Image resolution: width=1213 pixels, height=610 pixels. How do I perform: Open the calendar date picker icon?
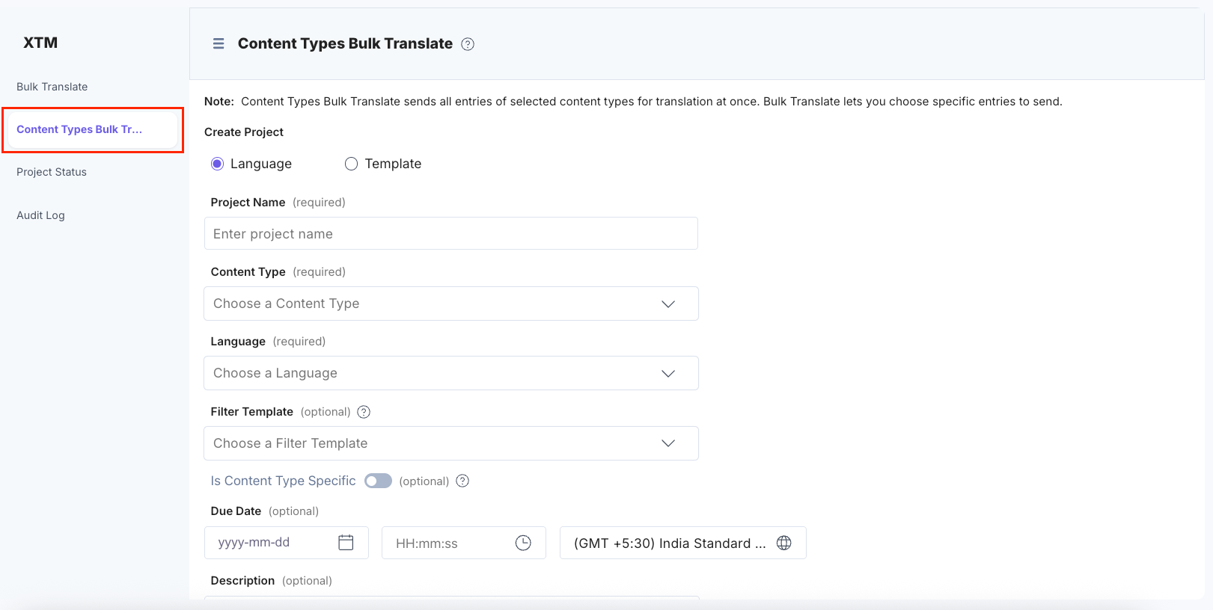coord(346,543)
